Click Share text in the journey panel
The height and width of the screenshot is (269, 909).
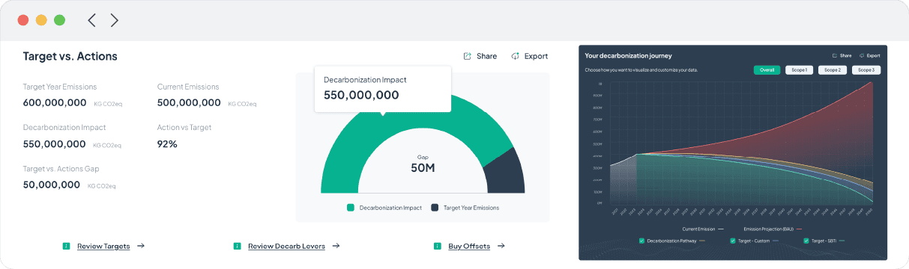(x=845, y=55)
